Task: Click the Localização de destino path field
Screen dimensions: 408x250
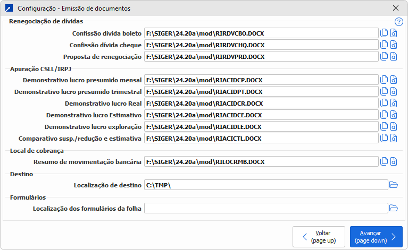Action: (x=265, y=185)
